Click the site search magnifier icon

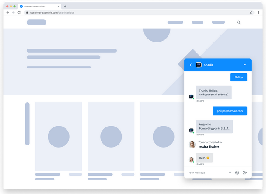click(238, 22)
